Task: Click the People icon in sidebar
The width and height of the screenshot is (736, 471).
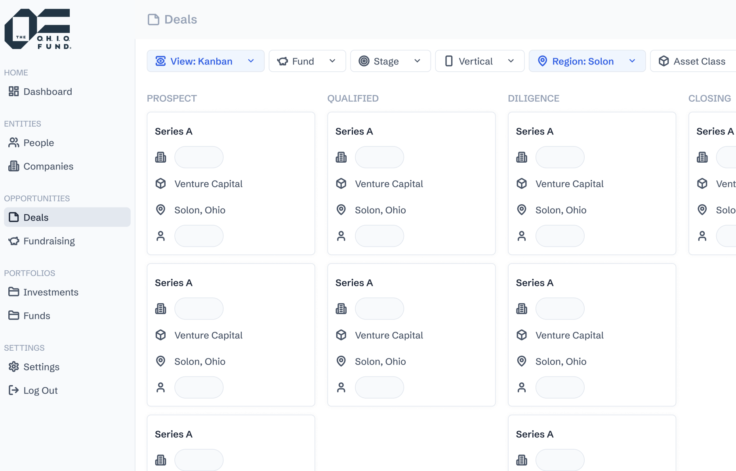Action: pos(13,142)
